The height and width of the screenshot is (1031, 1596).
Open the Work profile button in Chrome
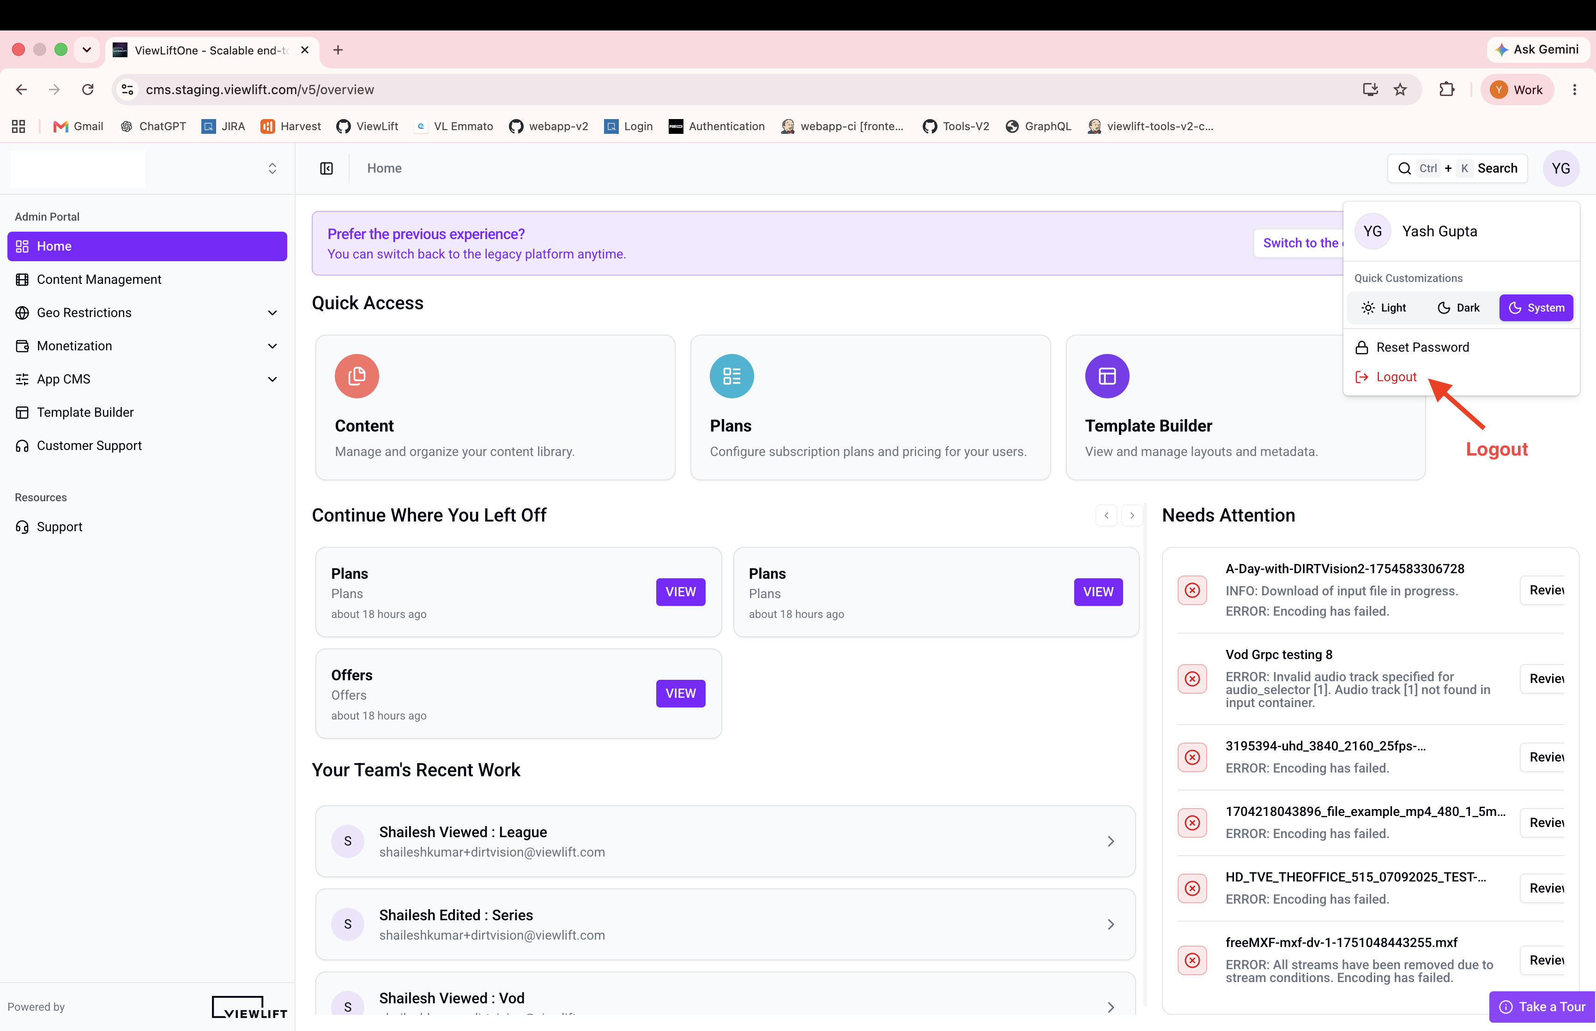point(1516,90)
